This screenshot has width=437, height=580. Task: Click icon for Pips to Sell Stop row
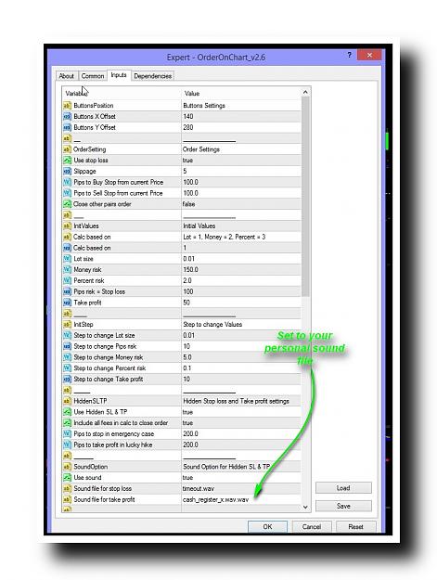[x=67, y=193]
